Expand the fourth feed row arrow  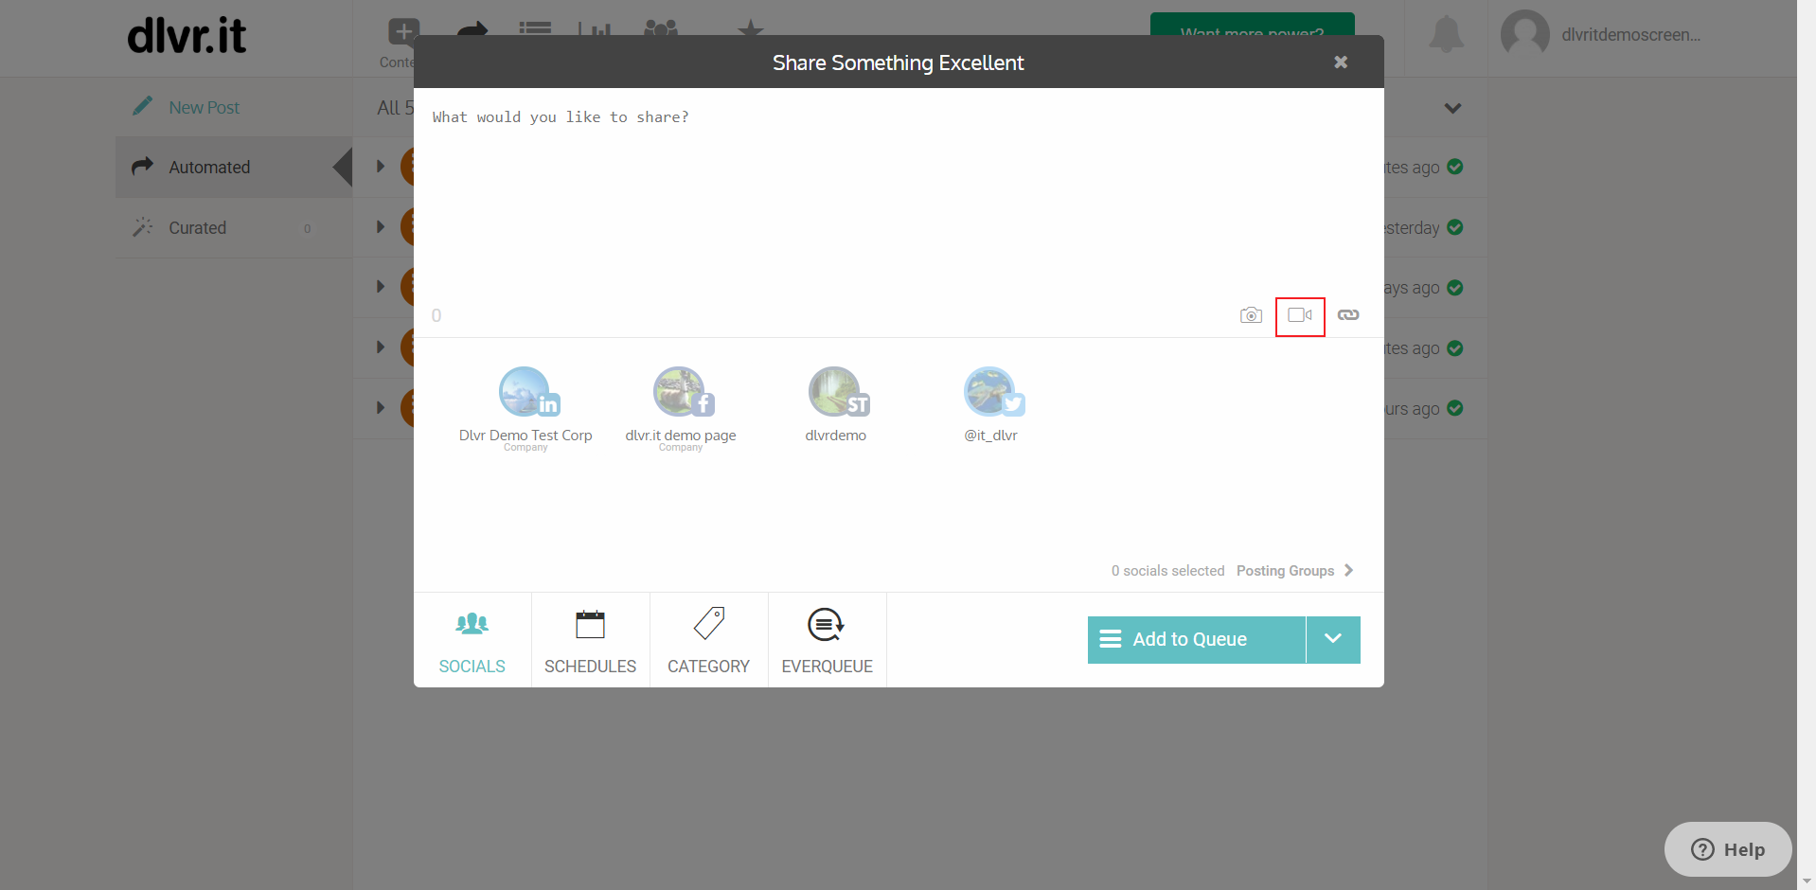coord(381,347)
